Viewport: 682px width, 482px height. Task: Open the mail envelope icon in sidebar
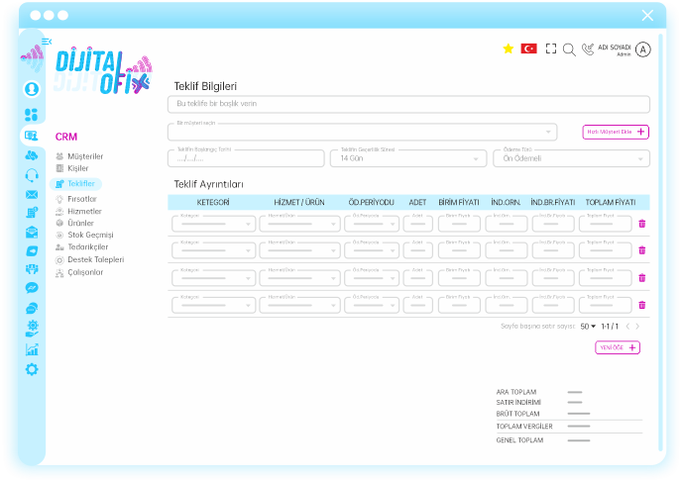32,195
